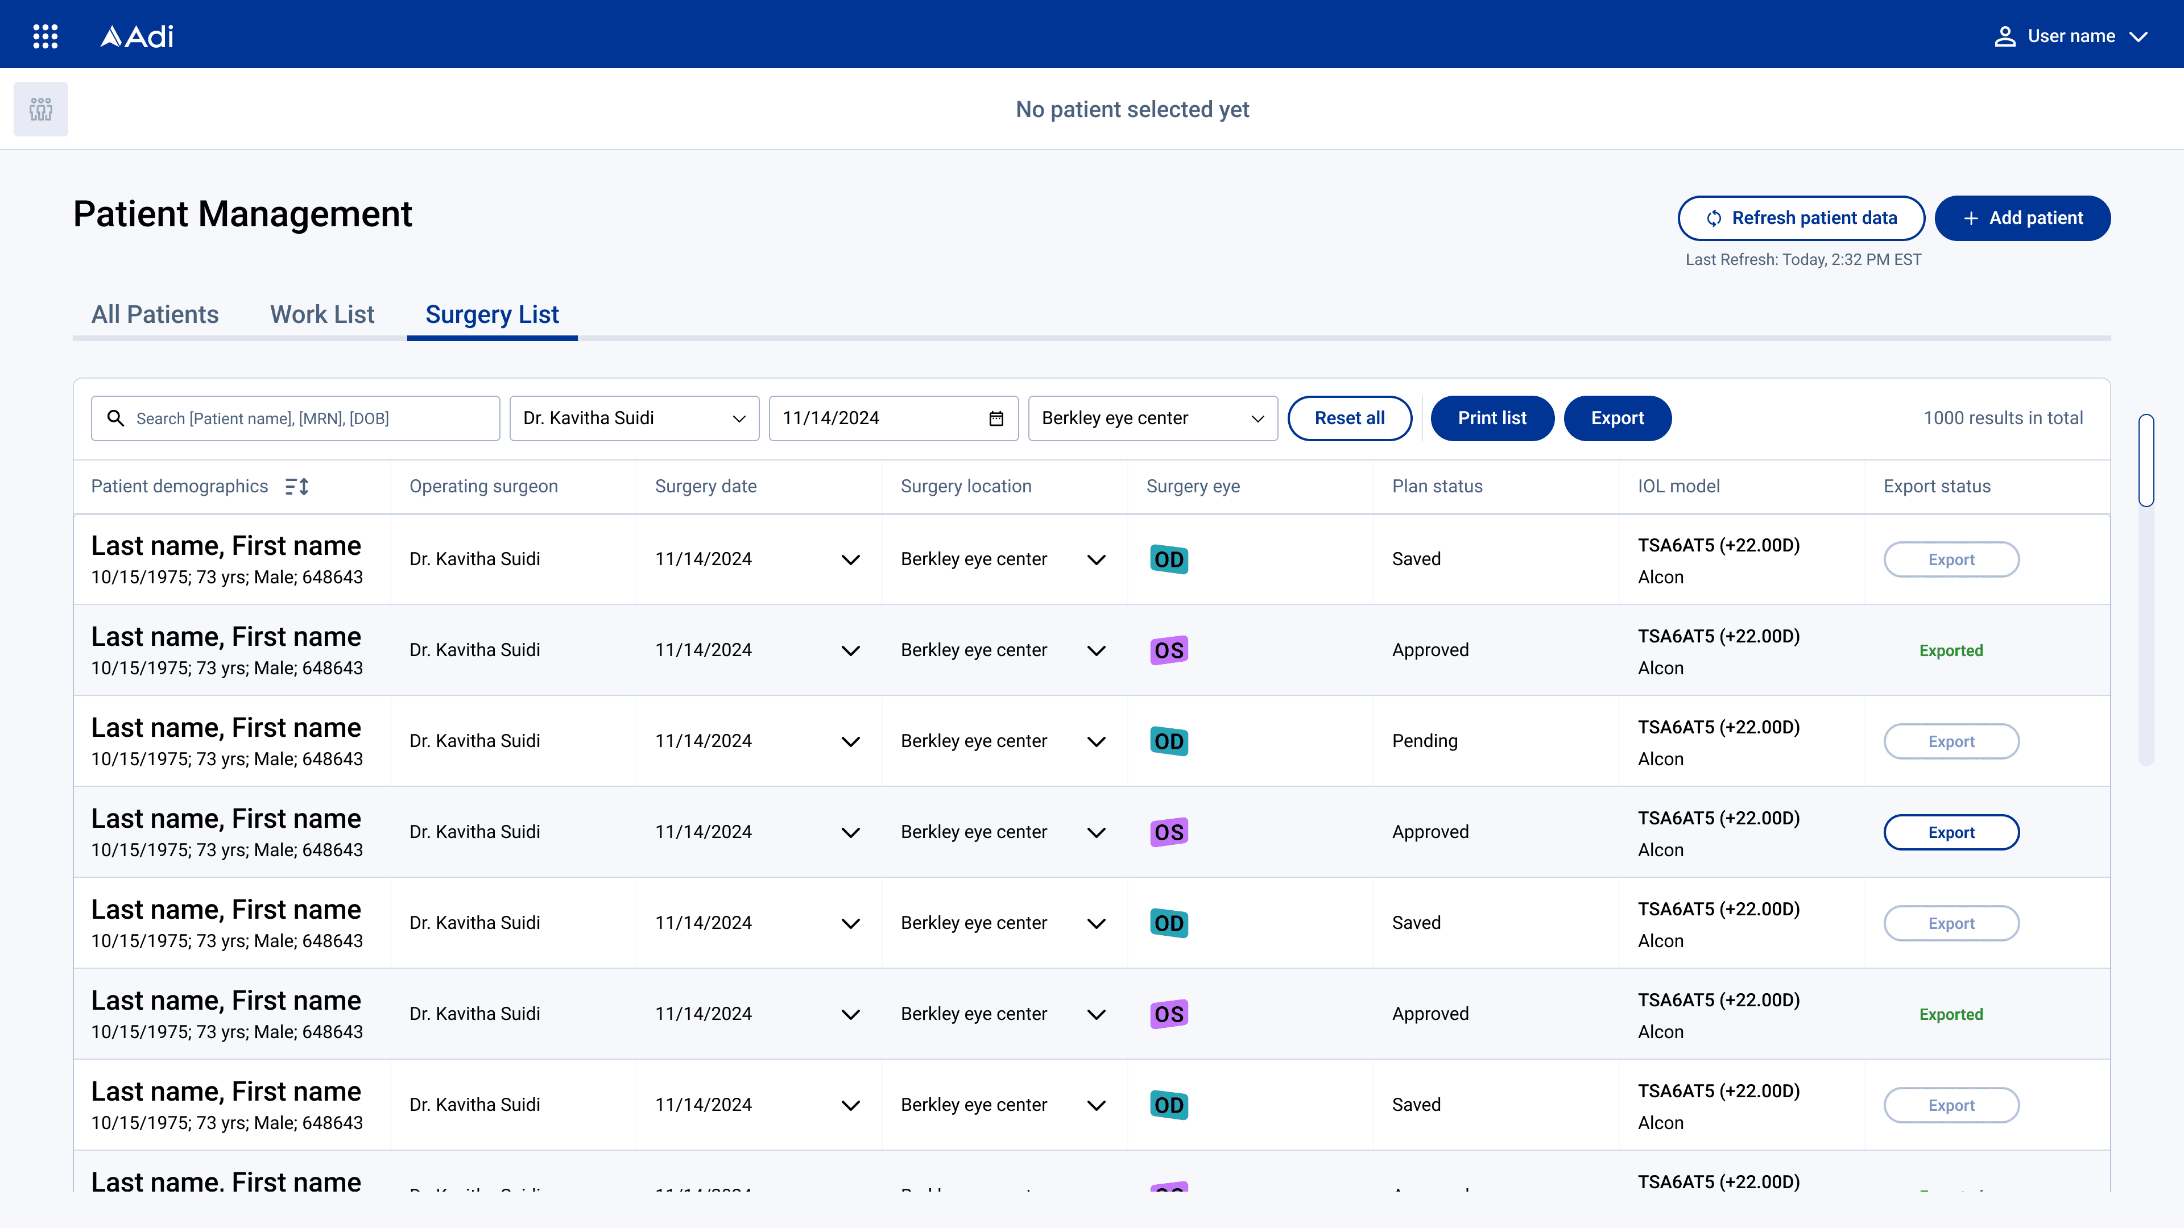The image size is (2184, 1228).
Task: Switch to the All Patients tab
Action: [x=155, y=314]
